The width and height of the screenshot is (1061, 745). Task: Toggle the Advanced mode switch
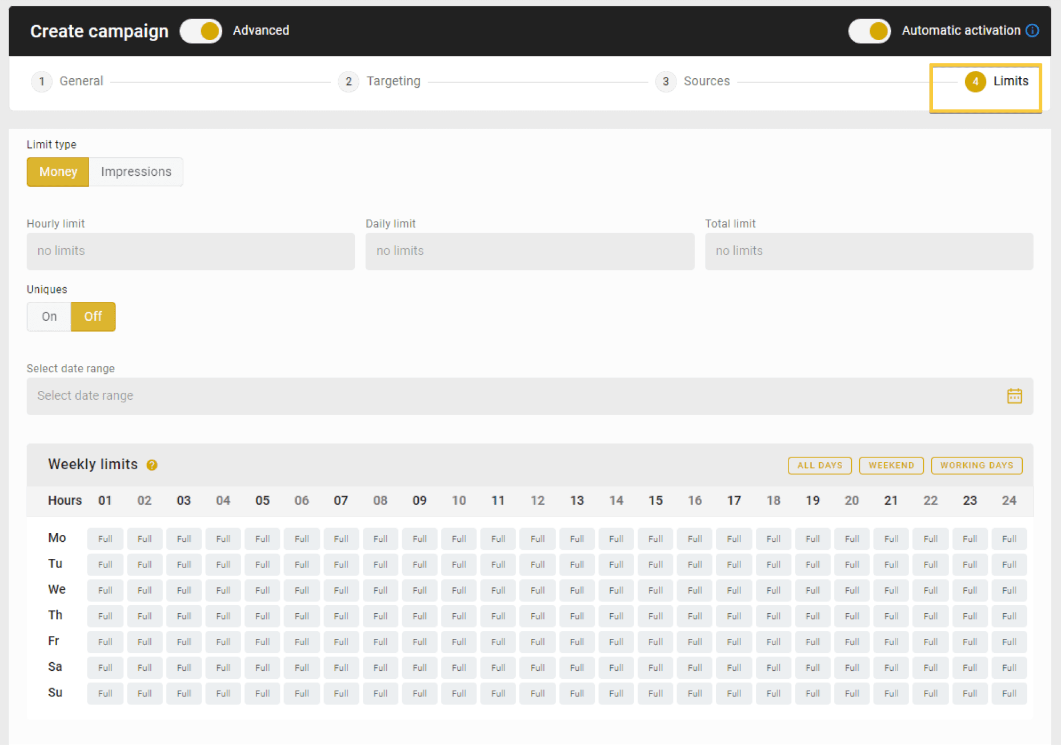(201, 31)
